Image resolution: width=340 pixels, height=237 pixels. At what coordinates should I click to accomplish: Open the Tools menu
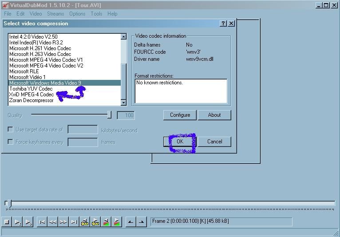coord(96,14)
